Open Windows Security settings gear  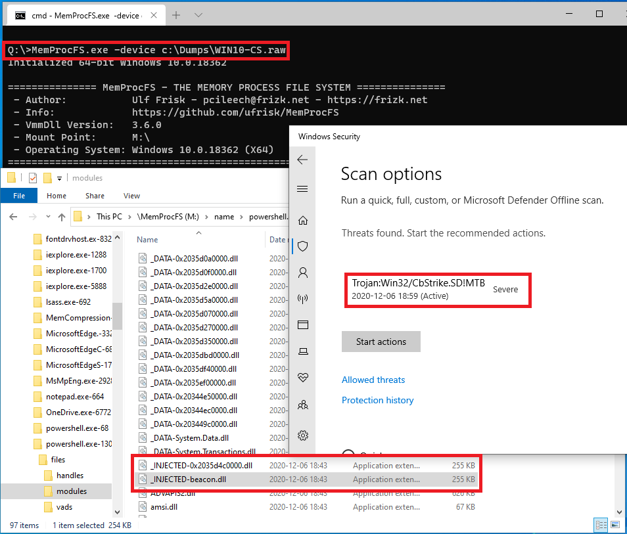tap(303, 435)
